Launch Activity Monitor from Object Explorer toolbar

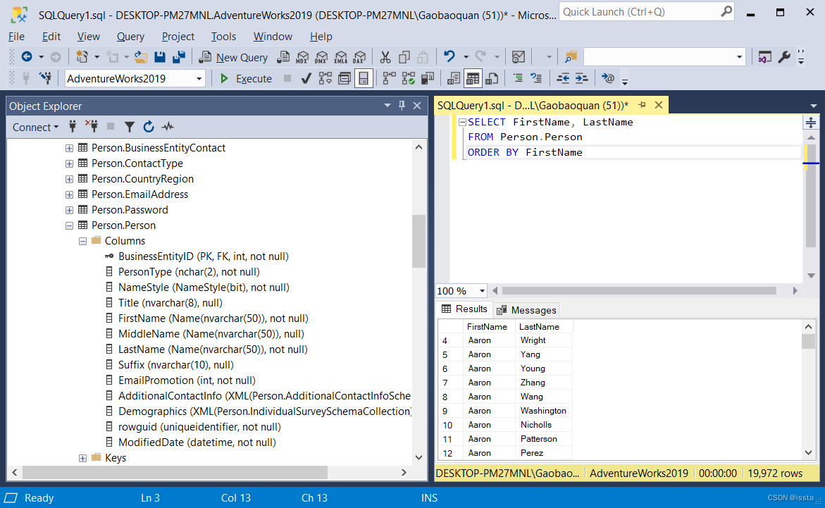[168, 127]
